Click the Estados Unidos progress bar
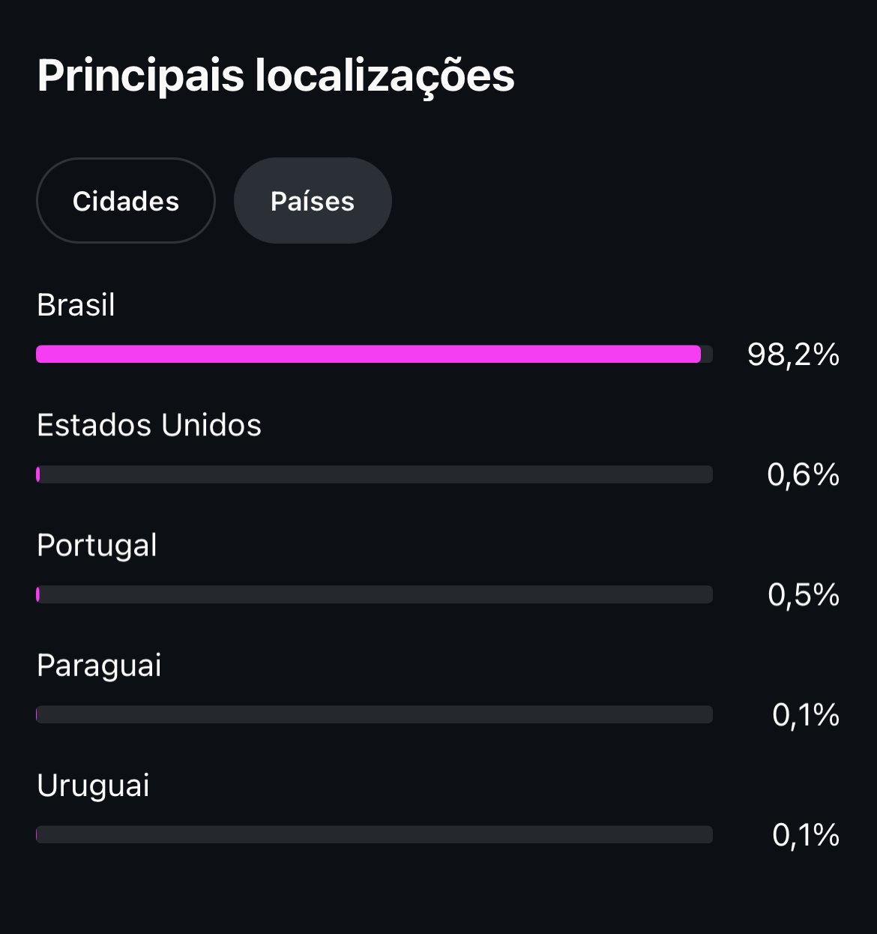The width and height of the screenshot is (877, 934). (374, 474)
